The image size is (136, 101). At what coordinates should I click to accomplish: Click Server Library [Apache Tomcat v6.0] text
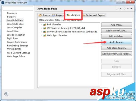coord(72,32)
